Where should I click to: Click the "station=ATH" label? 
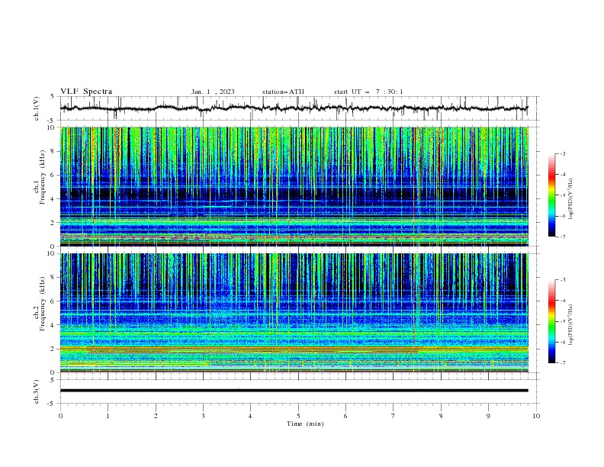(x=283, y=92)
